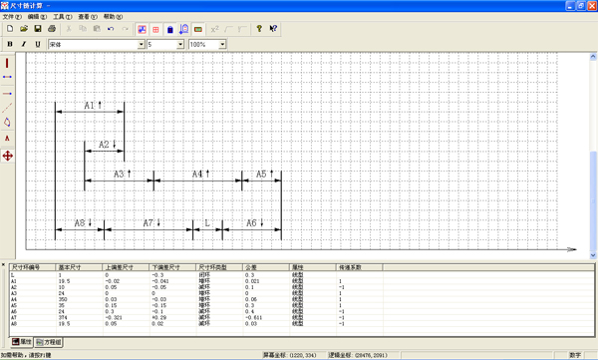Click the vertical scrollbar thumb
This screenshot has height=360, width=598.
click(593, 200)
